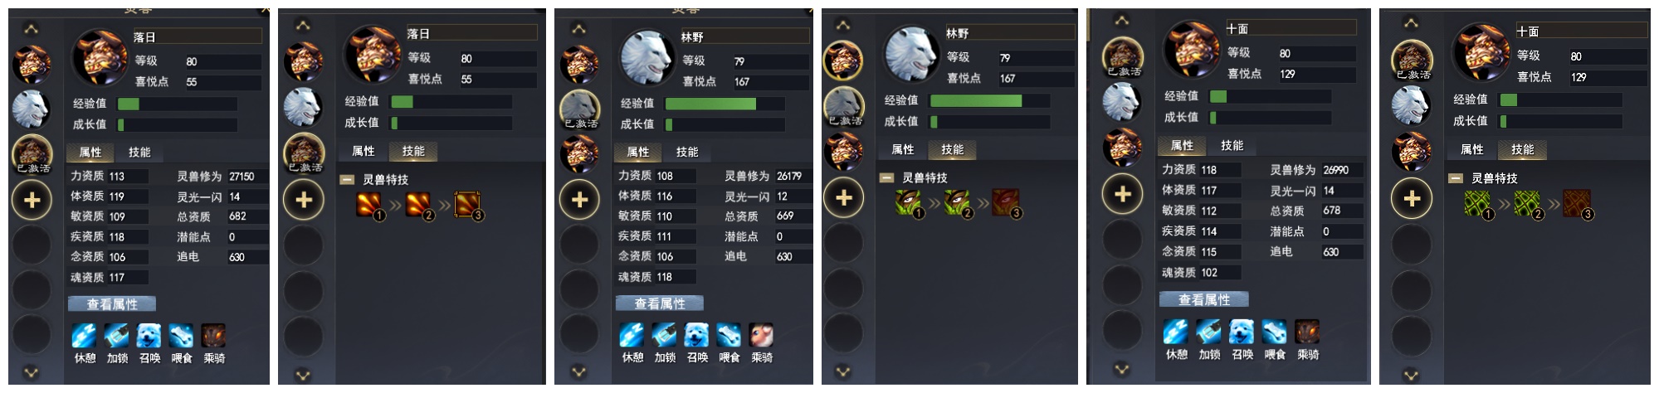This screenshot has height=393, width=1659.
Task: Click 加锁 lock icon in 林野's attribute panel
Action: (664, 335)
